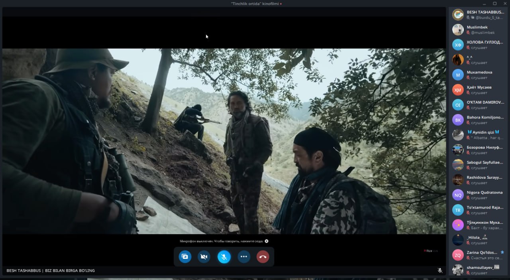Viewport: 510px width, 280px height.
Task: Click the name Sabogul Sayfullae
Action: coord(485,162)
